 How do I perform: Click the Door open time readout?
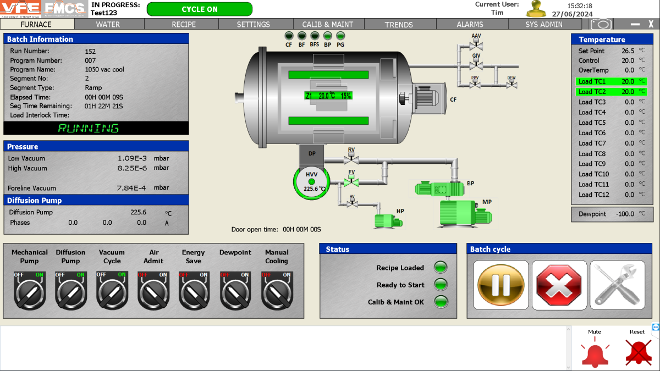click(x=276, y=230)
